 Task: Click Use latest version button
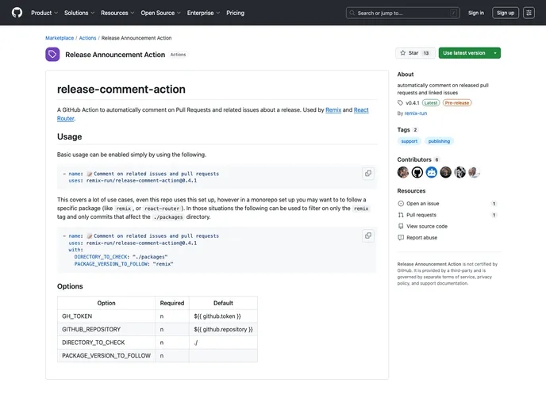pos(463,53)
